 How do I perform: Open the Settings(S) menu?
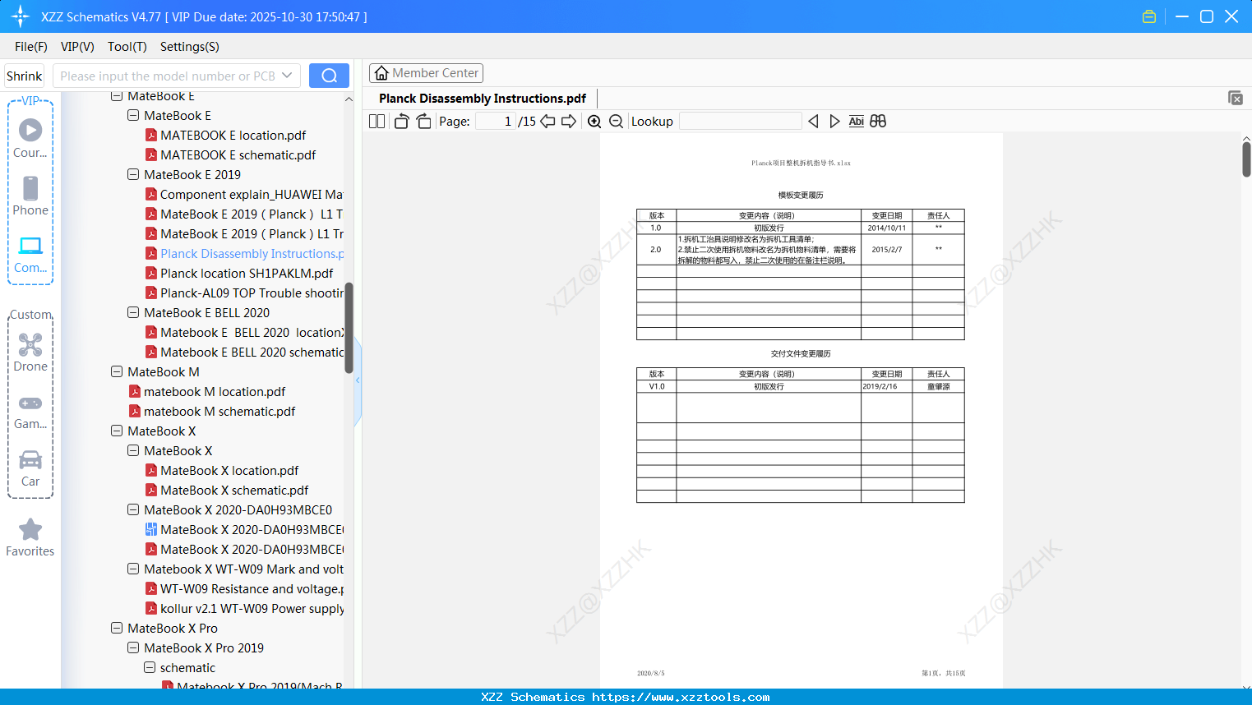190,47
